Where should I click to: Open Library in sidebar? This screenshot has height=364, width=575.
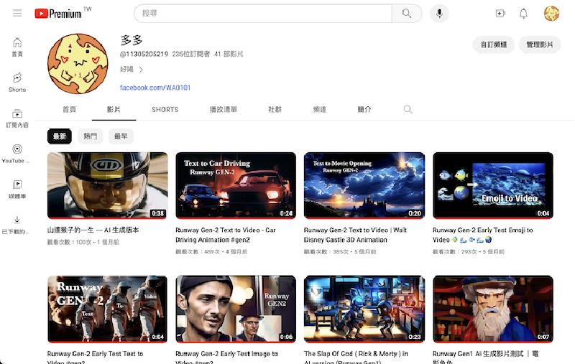point(17,189)
